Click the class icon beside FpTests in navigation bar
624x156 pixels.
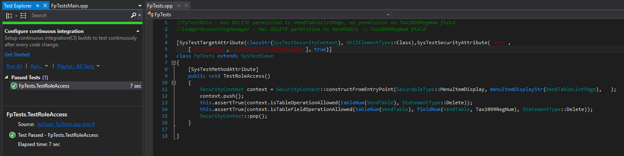pos(150,15)
